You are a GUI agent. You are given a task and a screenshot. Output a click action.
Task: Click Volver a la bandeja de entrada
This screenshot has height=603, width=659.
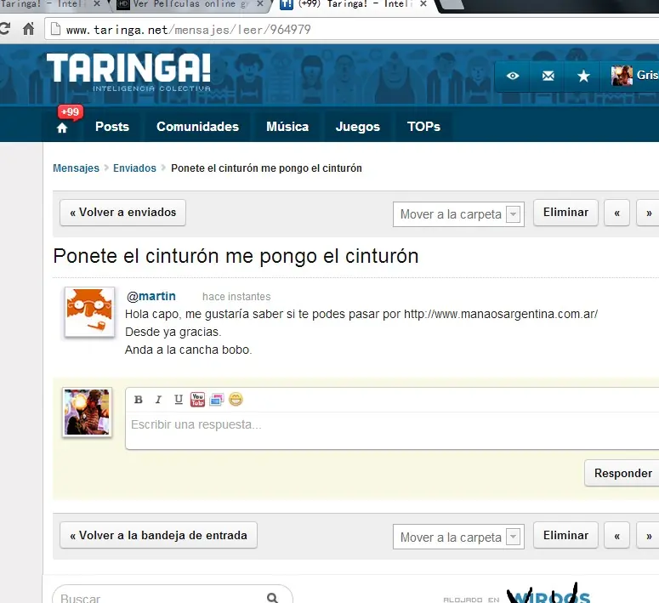coord(158,535)
